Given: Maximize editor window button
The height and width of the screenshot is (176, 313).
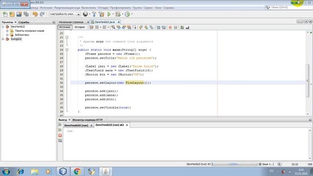Looking at the screenshot, I should 311,22.
